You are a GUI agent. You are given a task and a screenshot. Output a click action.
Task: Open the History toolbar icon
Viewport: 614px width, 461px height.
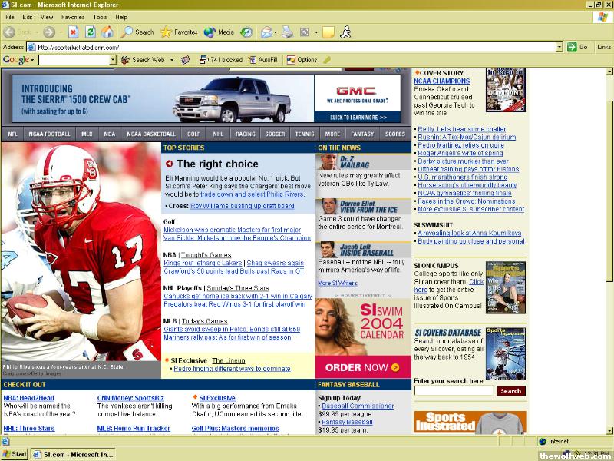point(246,32)
